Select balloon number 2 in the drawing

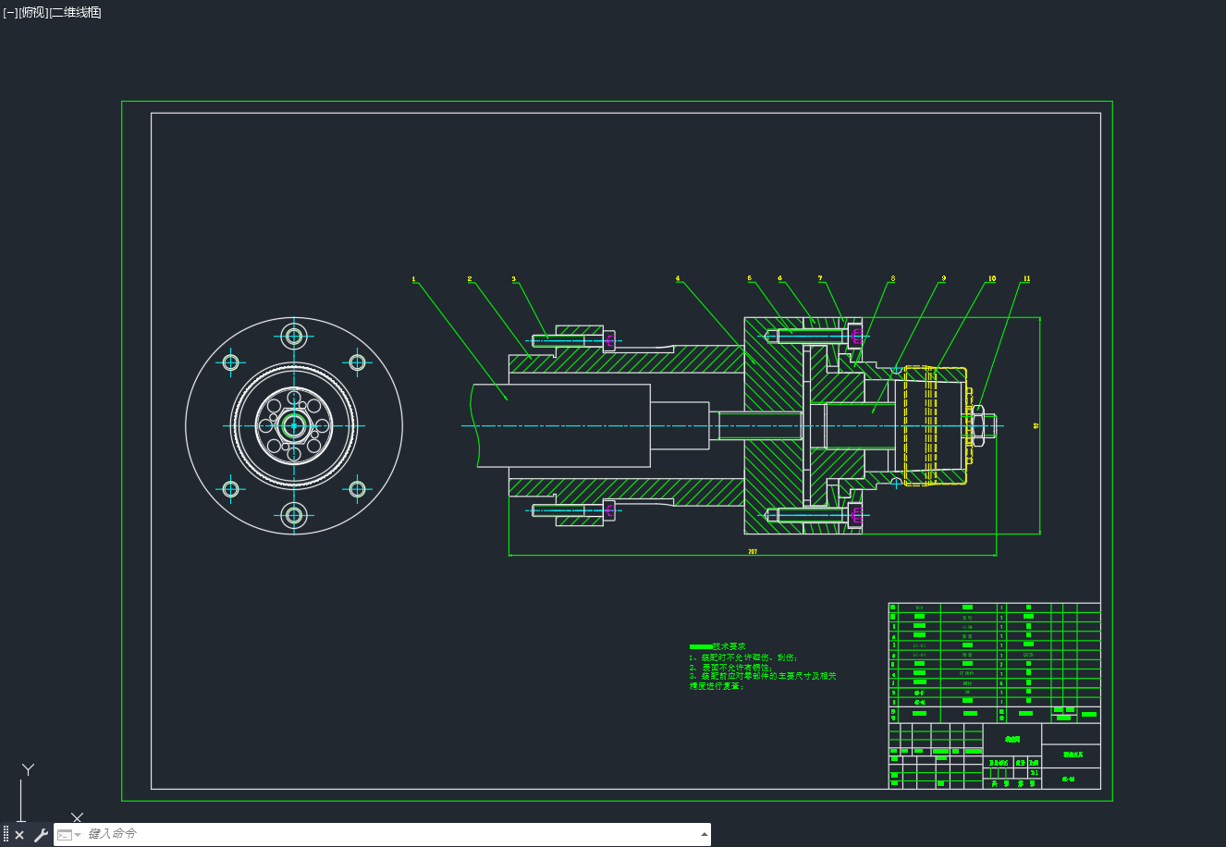[x=470, y=278]
